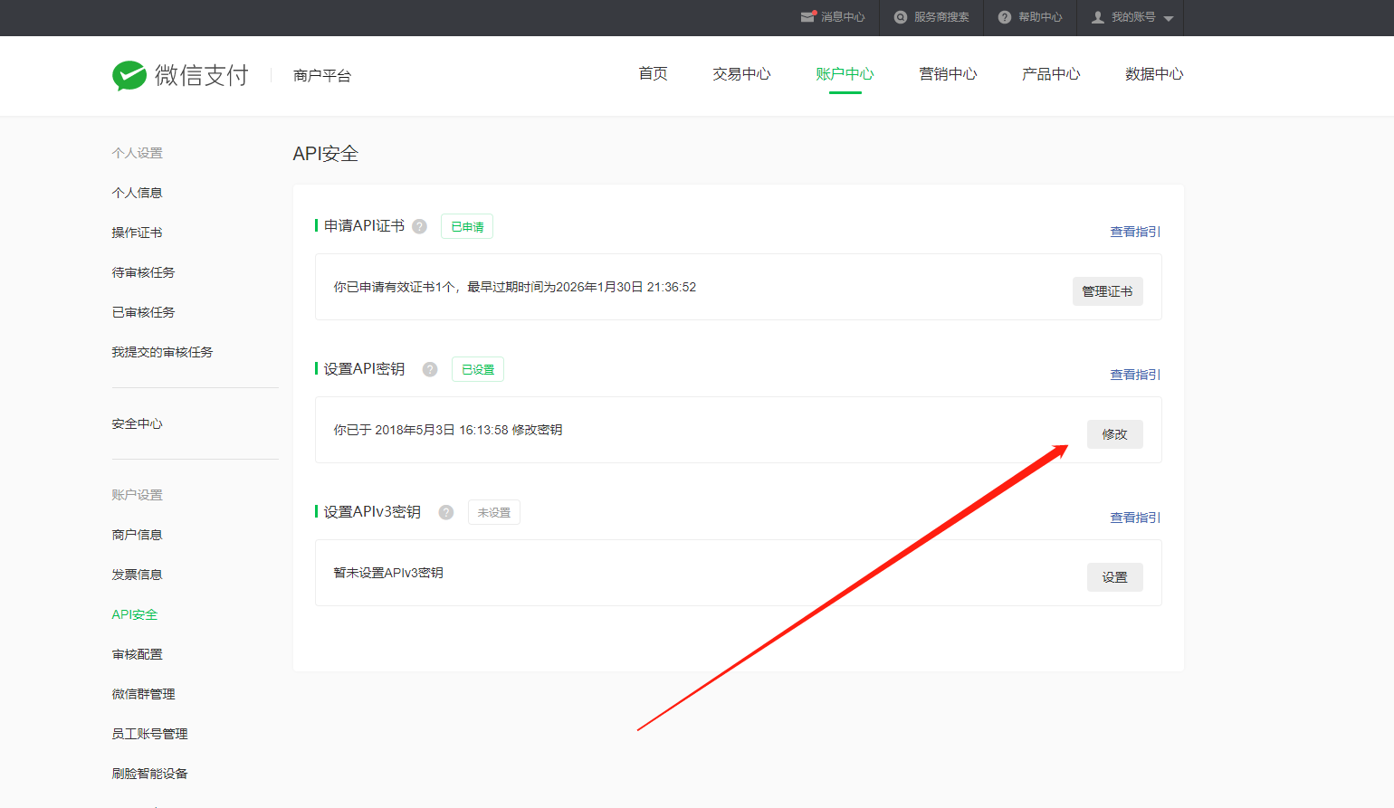
Task: Click the 商户平台 header text
Action: (322, 76)
